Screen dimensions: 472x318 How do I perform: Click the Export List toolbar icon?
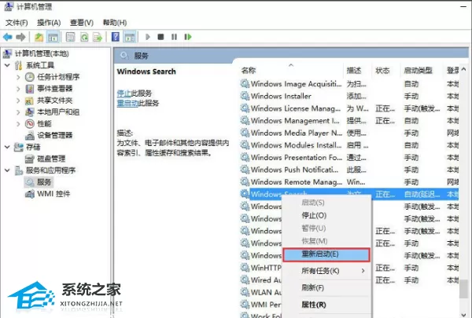pyautogui.click(x=98, y=37)
